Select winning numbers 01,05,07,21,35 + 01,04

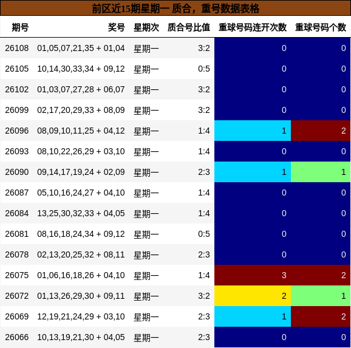tap(81, 48)
